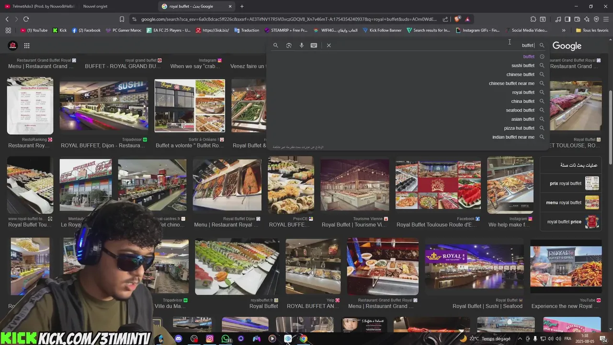Select the asian buffet suggestion

tap(523, 119)
